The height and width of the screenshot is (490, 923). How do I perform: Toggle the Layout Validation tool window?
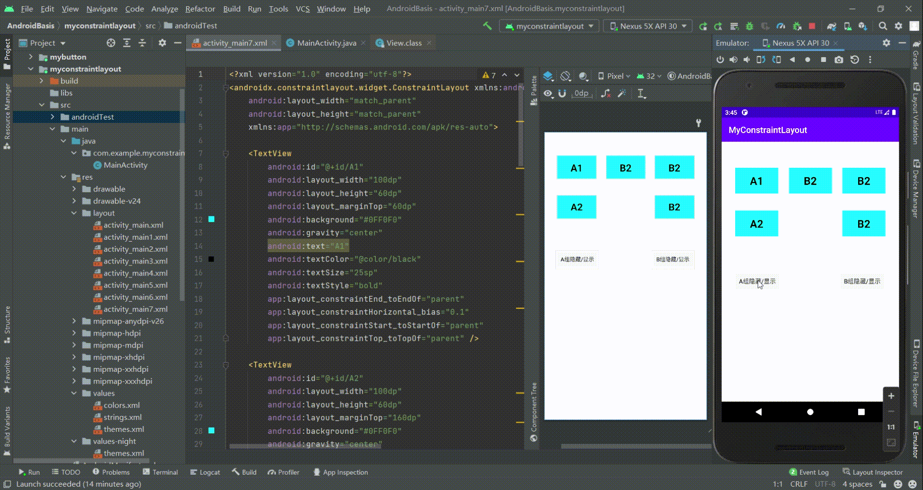pos(916,113)
